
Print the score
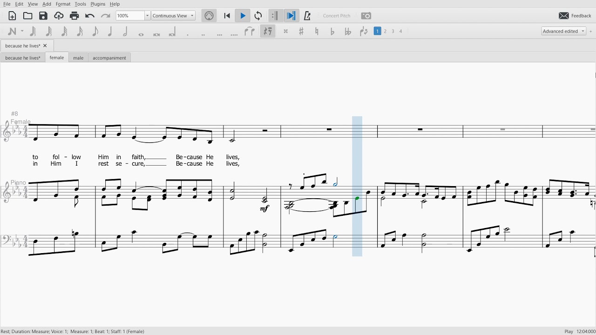pos(74,16)
